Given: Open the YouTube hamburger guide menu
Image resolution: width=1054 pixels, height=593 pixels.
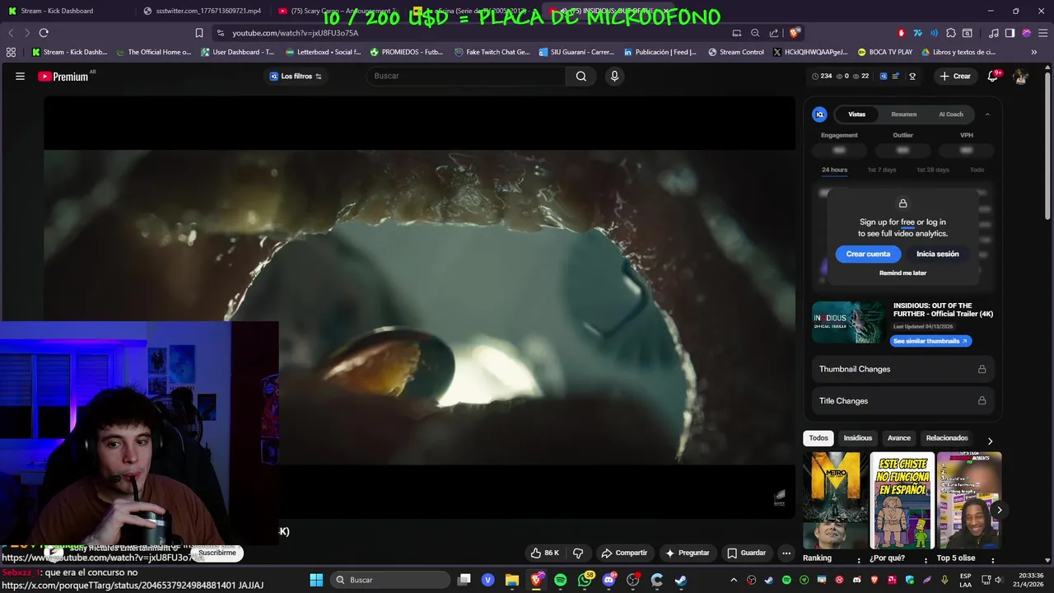Looking at the screenshot, I should pyautogui.click(x=20, y=76).
